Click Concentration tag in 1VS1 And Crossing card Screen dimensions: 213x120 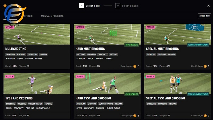35,104
